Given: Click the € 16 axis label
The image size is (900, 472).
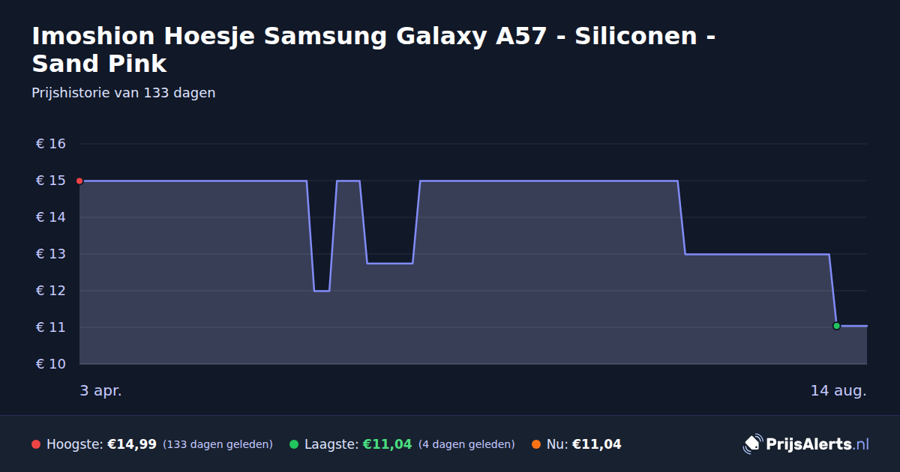Looking at the screenshot, I should click(x=51, y=144).
